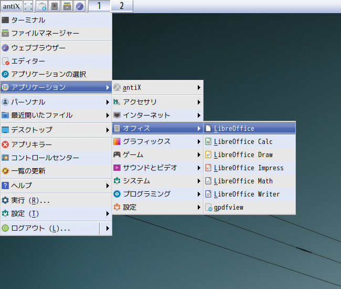Click the orange gear 設定 category icon
The height and width of the screenshot is (289, 341).
point(117,207)
